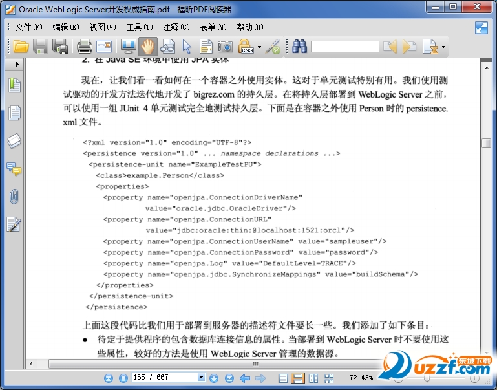Go to last page button
497x390 pixels.
pyautogui.click(x=229, y=378)
